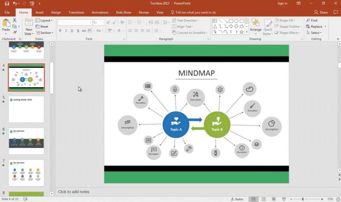Click the New Slide icon
The height and width of the screenshot is (202, 341).
[x=29, y=23]
